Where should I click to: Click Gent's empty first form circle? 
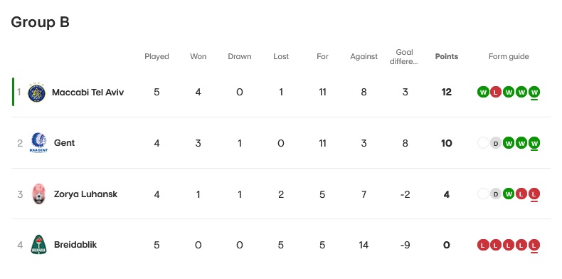tap(483, 143)
